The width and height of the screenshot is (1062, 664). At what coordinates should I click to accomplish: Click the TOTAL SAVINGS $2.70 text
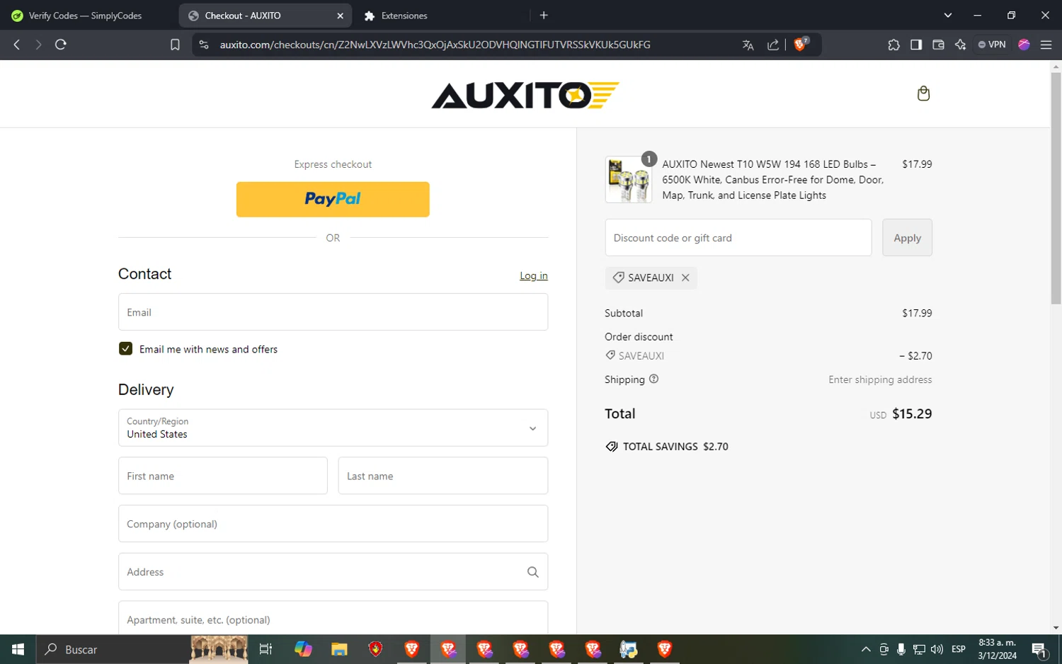coord(675,447)
